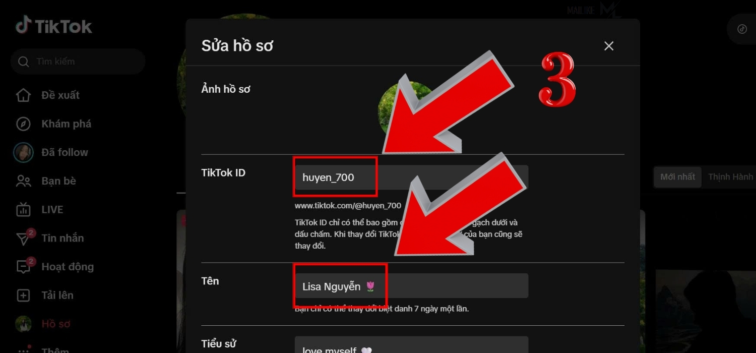Select Bạn bè menu label
The image size is (756, 353).
tap(58, 181)
